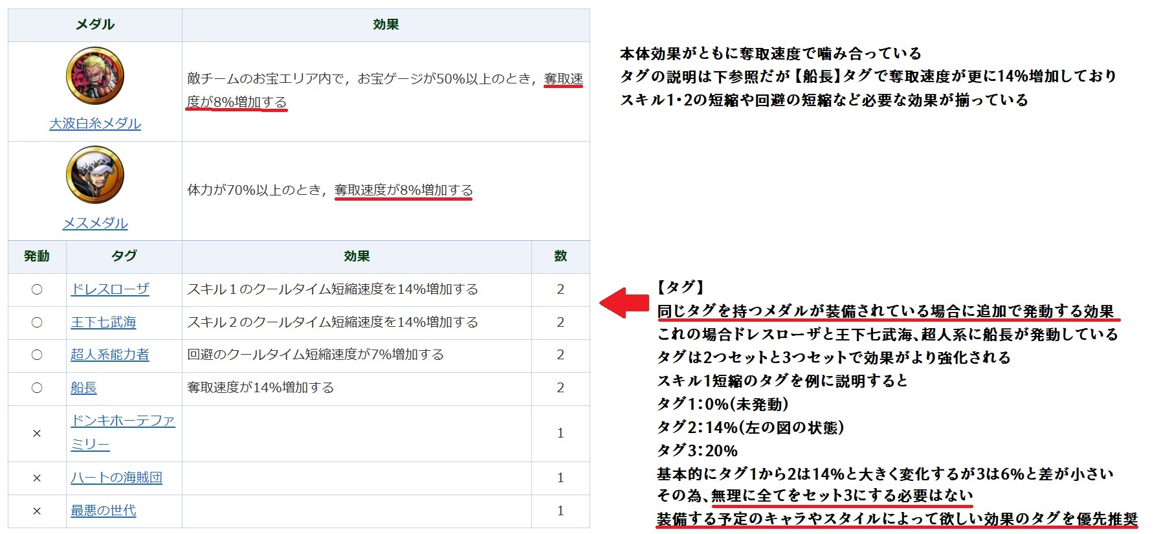This screenshot has height=534, width=1172.
Task: Click the line 本体効果がともに奪取速度で噛み合っている
Action: tap(770, 53)
